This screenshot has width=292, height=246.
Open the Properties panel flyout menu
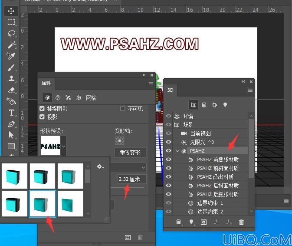pos(151,83)
